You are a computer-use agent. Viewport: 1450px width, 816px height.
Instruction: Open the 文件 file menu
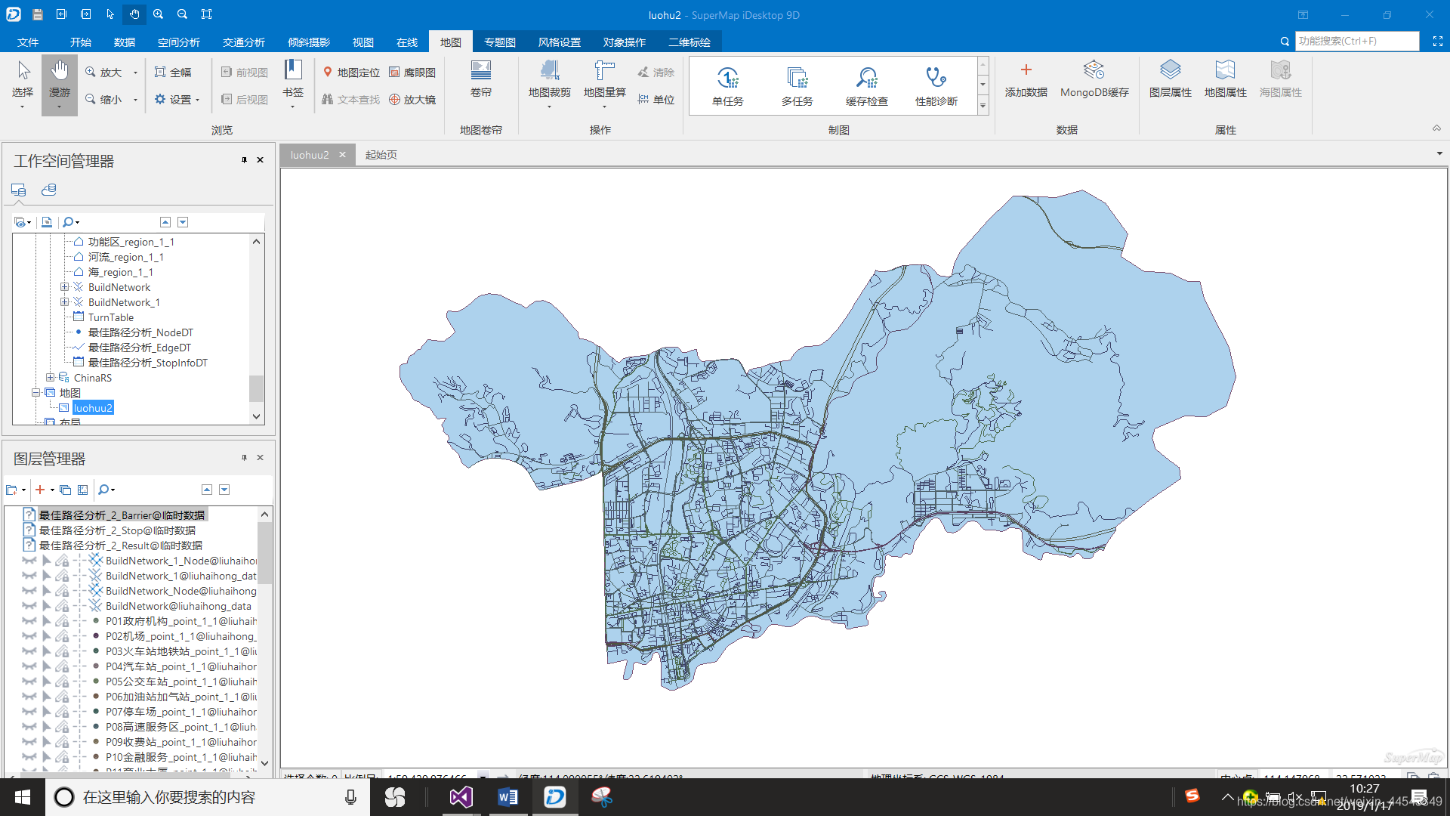(28, 42)
